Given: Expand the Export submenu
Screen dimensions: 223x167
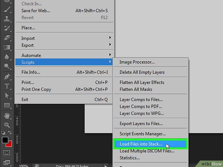Looking at the screenshot, I should pos(65,45).
